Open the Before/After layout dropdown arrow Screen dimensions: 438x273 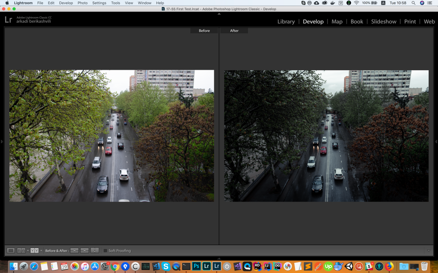pos(41,250)
